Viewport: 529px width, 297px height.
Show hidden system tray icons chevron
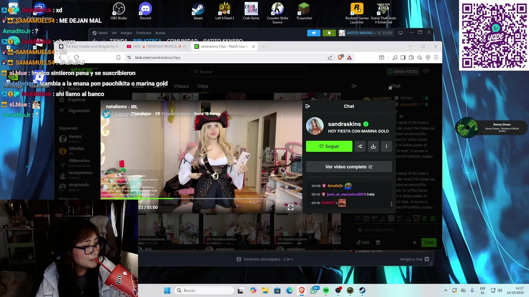(x=446, y=290)
